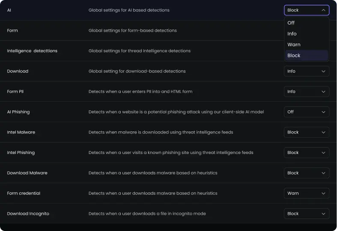Click the Form settings row label
337x231 pixels.
tap(12, 30)
